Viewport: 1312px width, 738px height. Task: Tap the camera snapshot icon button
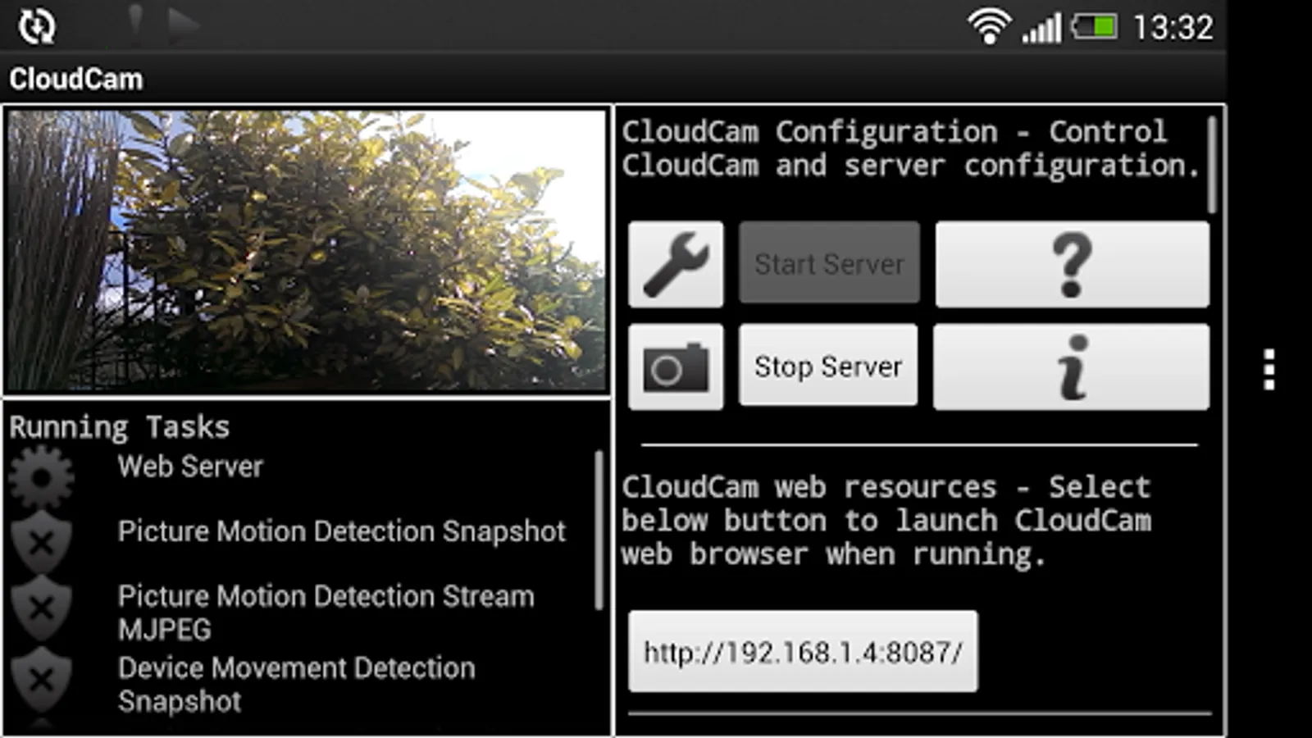(676, 367)
